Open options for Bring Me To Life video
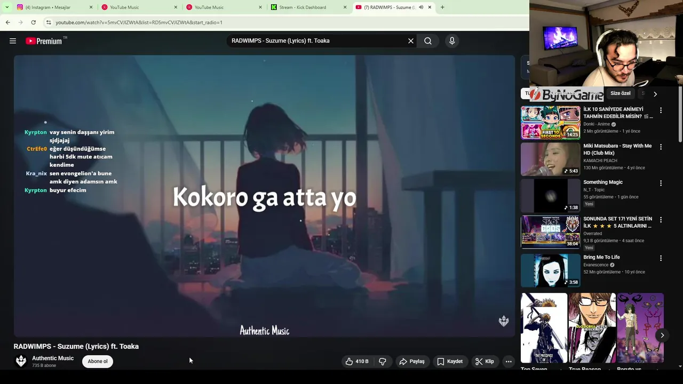 [661, 258]
